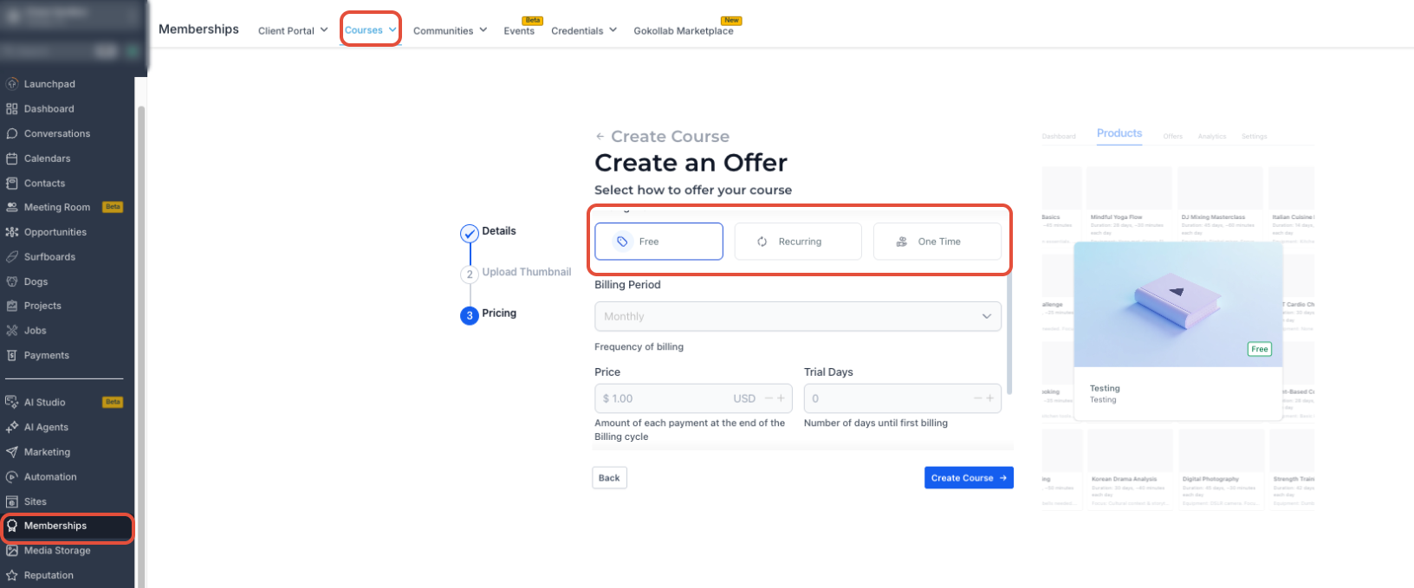The width and height of the screenshot is (1414, 588).
Task: Click the DJ Mixing Masterclass course card
Action: tap(1220, 206)
